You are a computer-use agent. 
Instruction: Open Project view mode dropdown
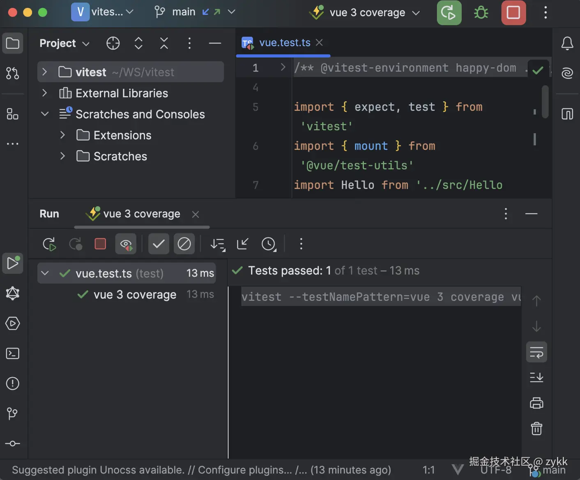point(64,43)
